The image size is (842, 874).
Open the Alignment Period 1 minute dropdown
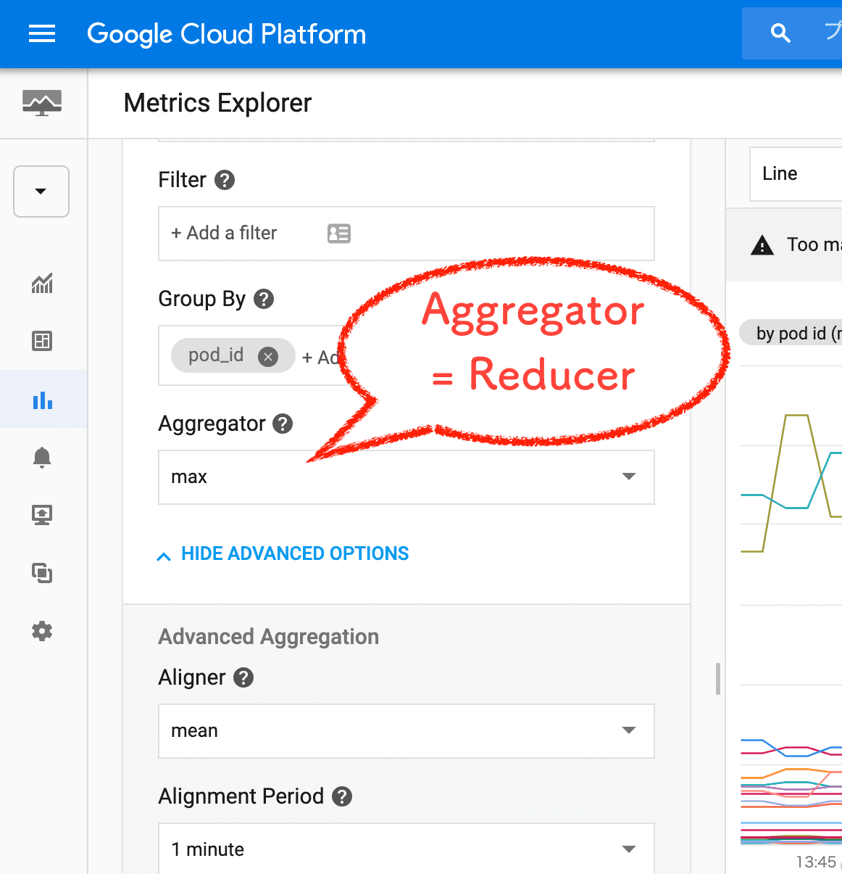pos(407,849)
